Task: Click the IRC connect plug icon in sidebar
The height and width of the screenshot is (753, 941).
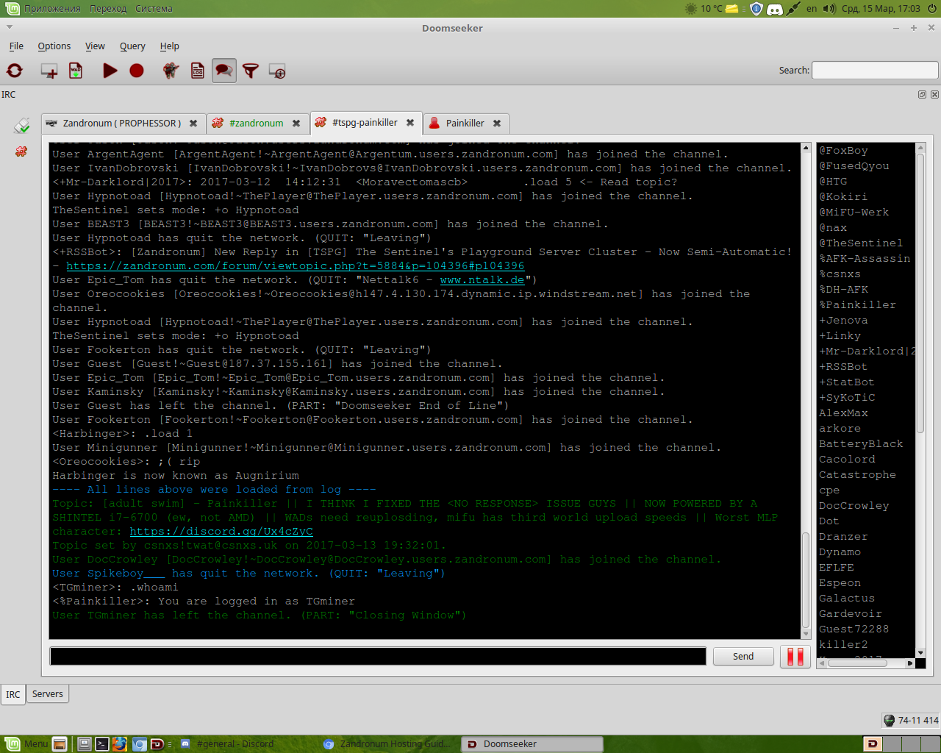Action: pos(21,126)
